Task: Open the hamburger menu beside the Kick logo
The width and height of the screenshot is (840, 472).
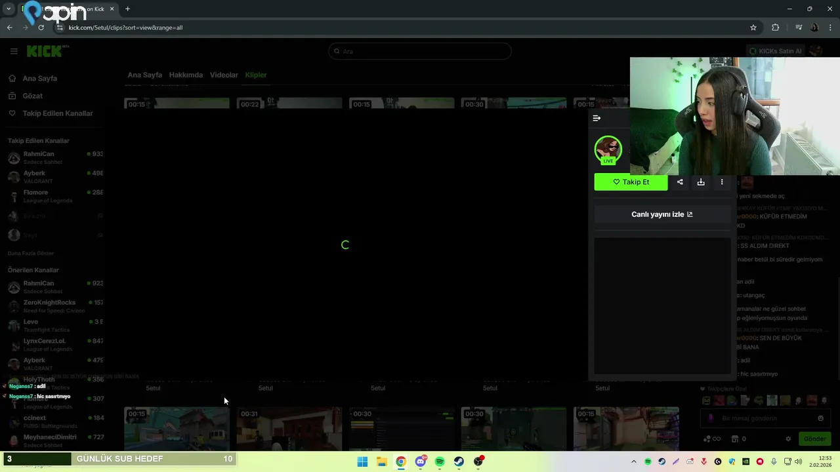Action: [x=14, y=51]
